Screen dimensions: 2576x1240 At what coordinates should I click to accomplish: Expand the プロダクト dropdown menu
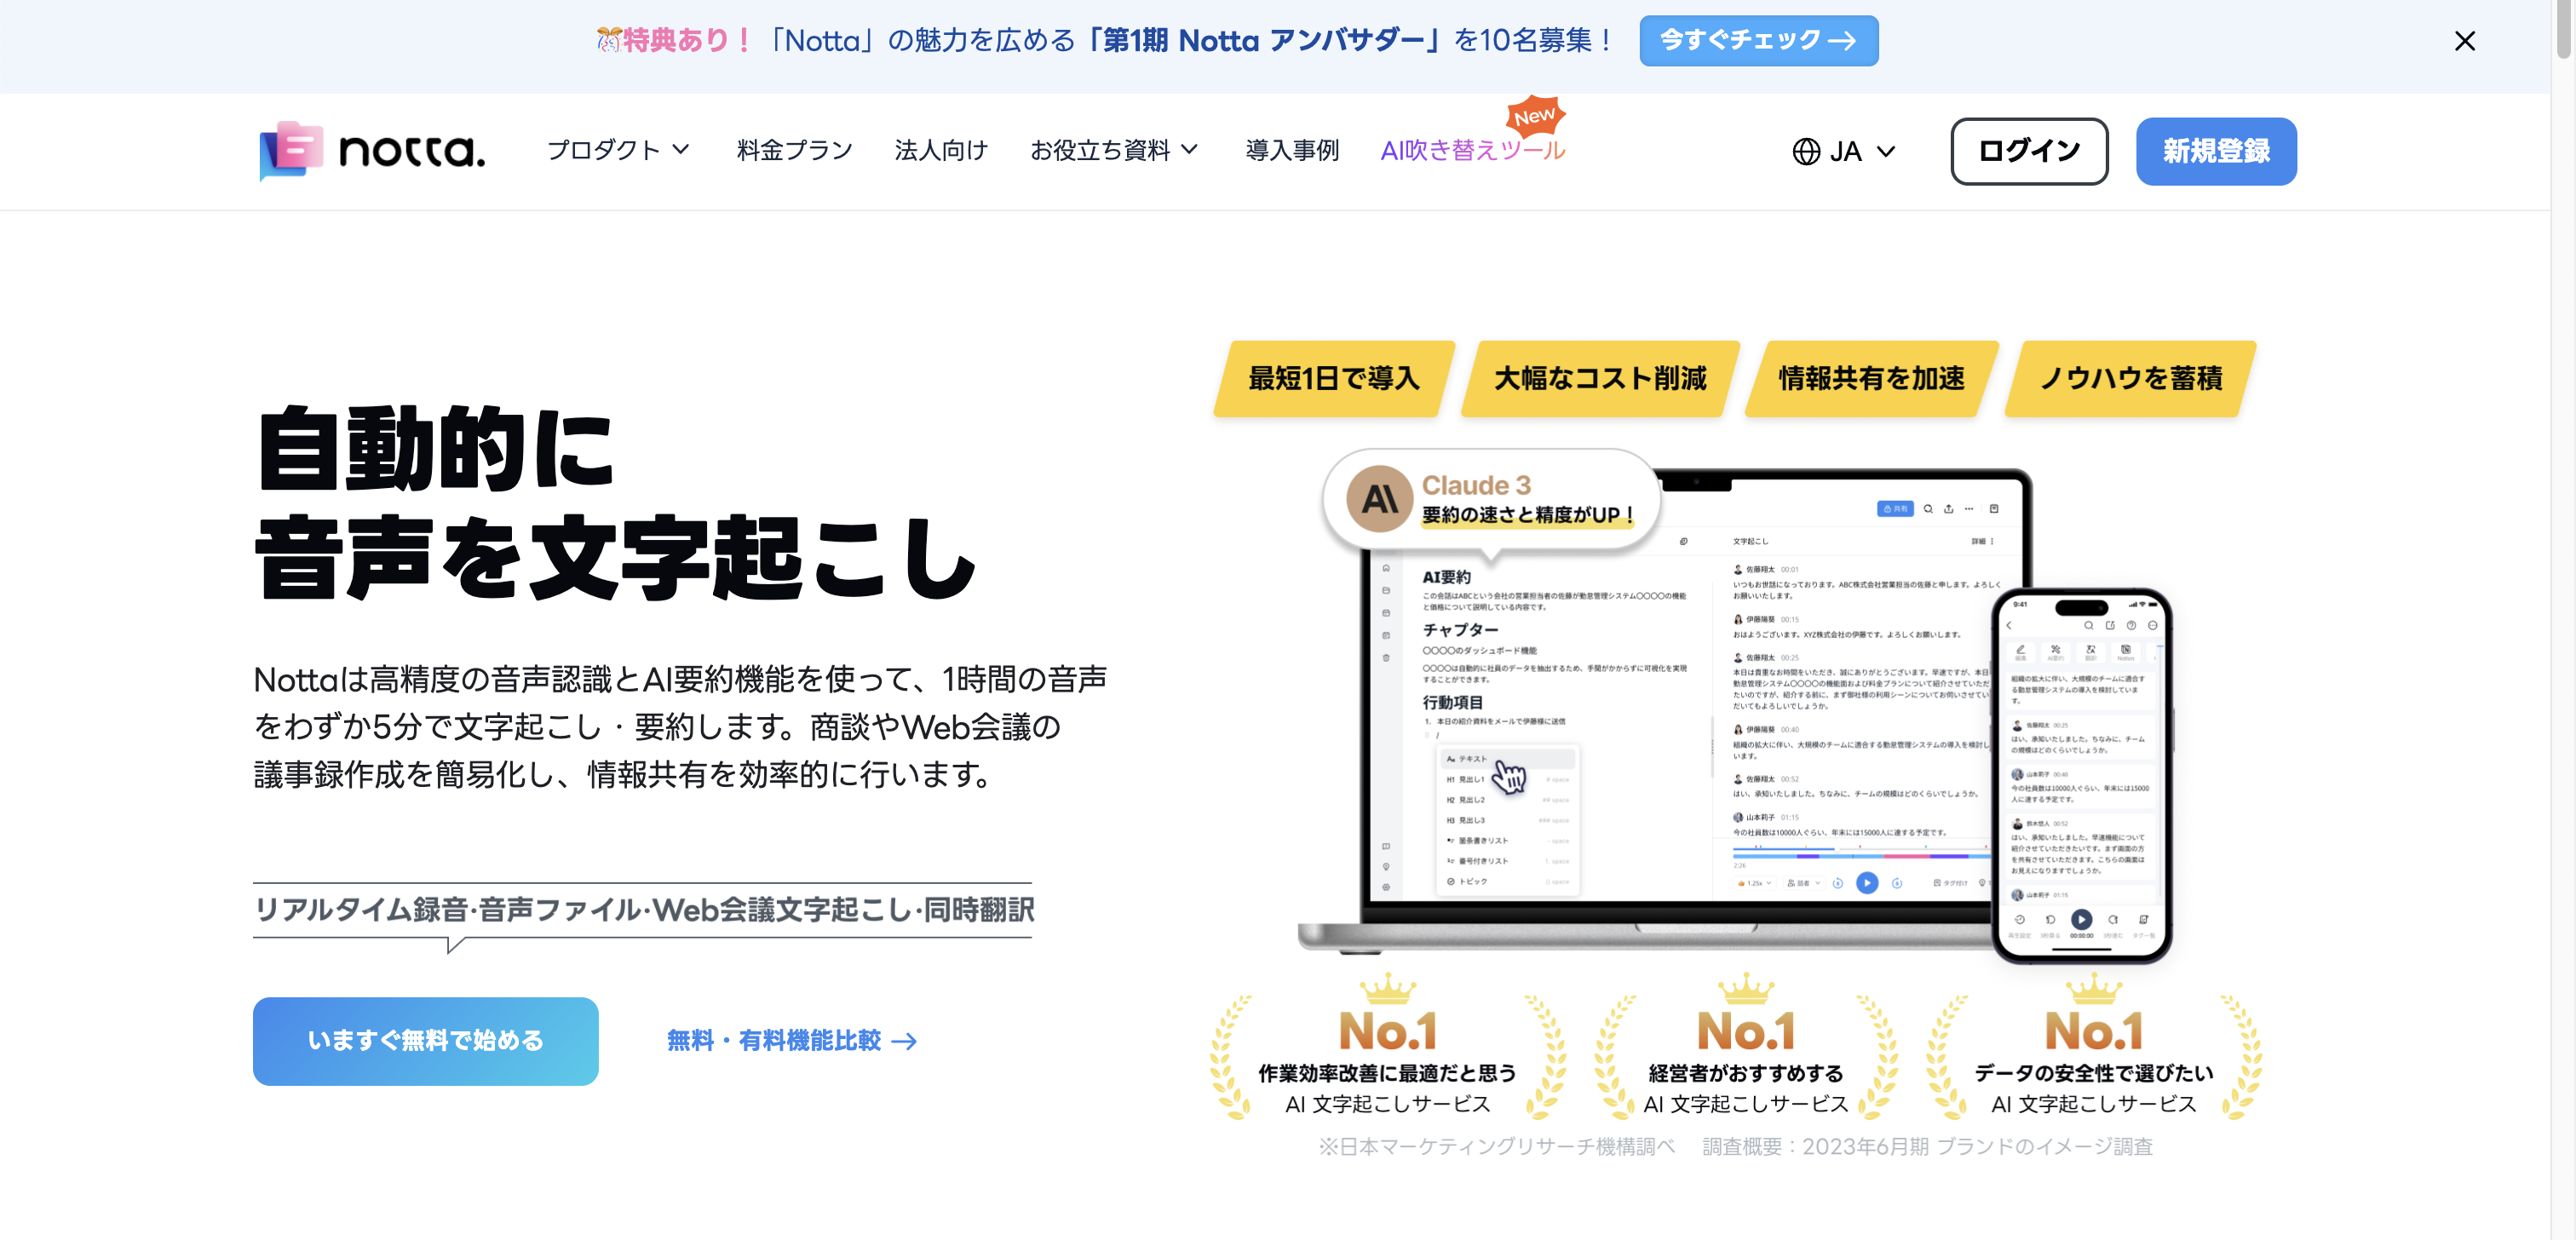tap(617, 150)
